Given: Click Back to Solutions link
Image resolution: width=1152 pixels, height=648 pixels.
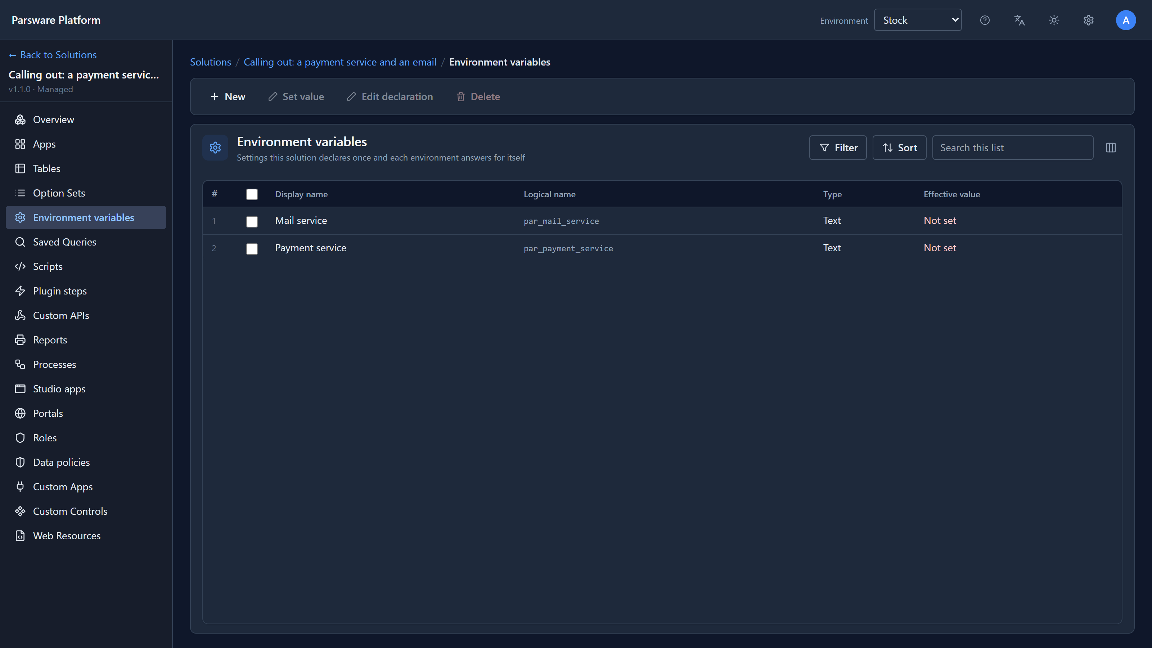Looking at the screenshot, I should (53, 55).
